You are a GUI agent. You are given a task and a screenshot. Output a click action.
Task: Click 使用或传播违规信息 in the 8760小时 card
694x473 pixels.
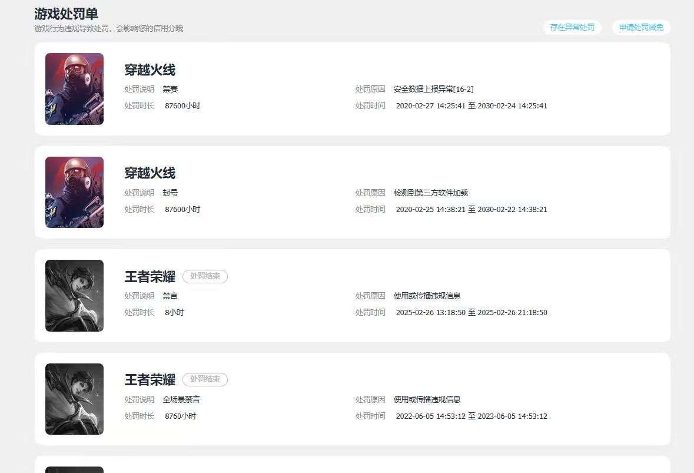[x=427, y=399]
